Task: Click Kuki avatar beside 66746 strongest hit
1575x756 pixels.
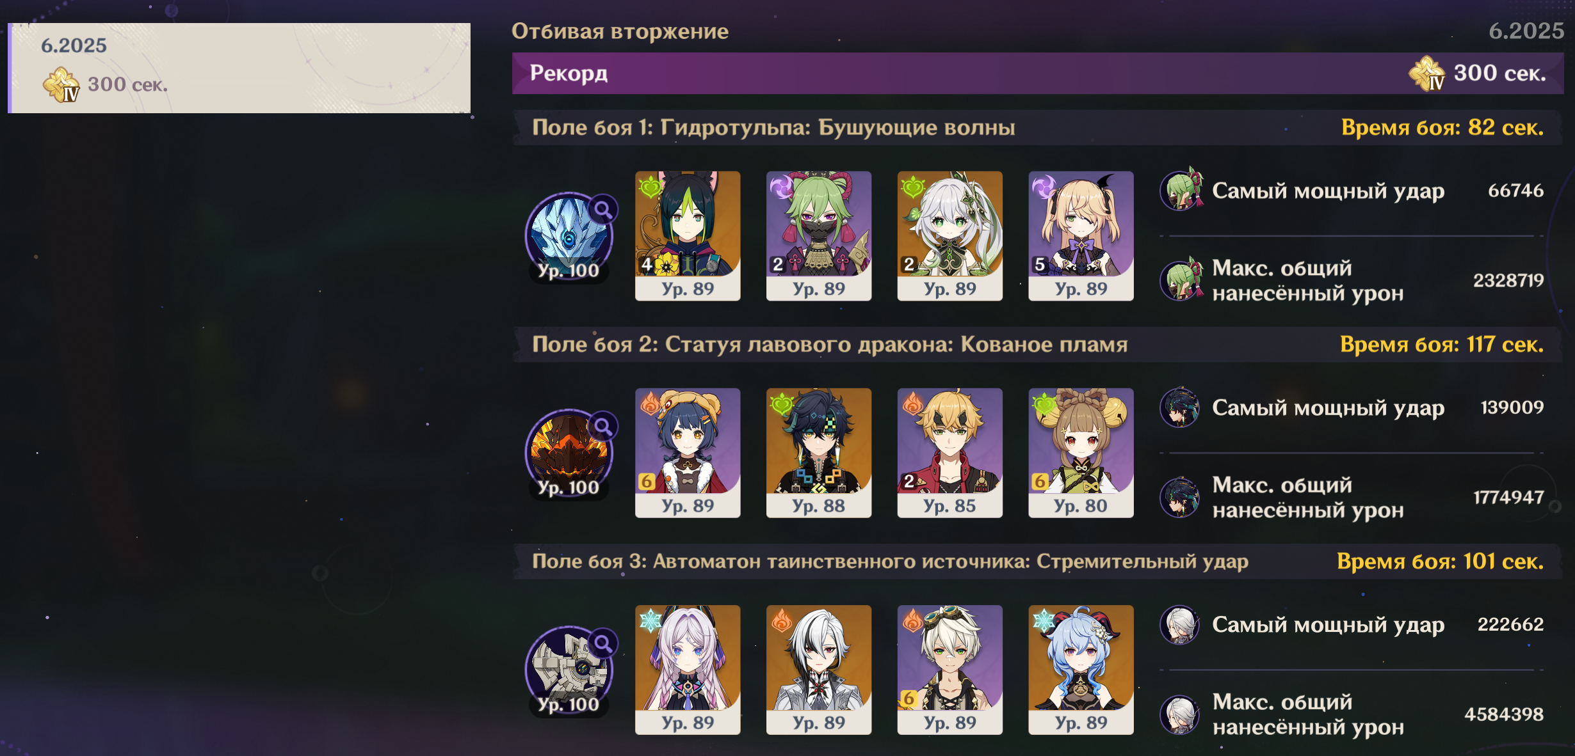Action: pos(1181,190)
